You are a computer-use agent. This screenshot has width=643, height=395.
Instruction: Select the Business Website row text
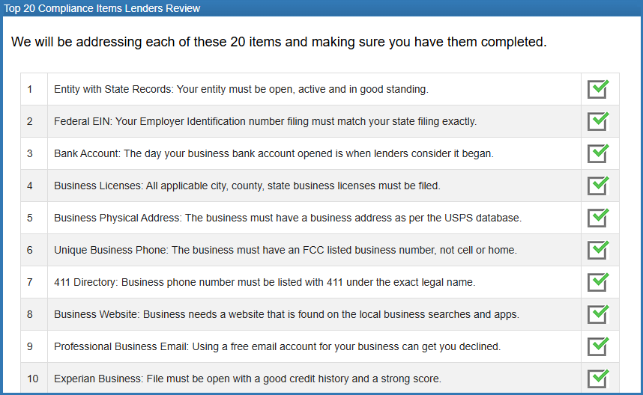tap(286, 314)
